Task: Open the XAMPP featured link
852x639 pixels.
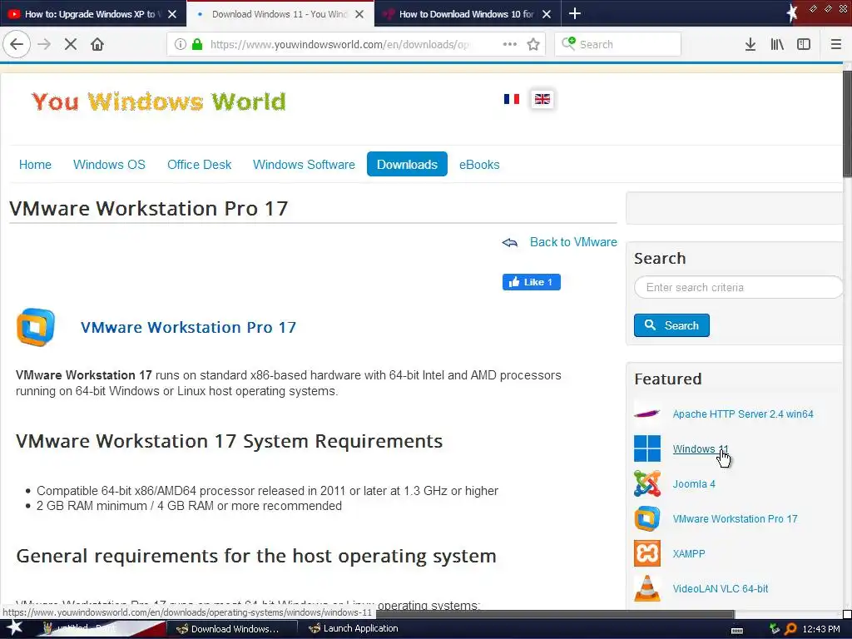Action: tap(688, 553)
